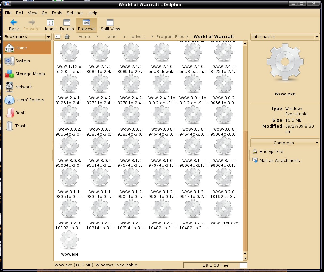The height and width of the screenshot is (272, 324).
Task: Select the WoW-1.12.x-to-2.0.1 file icon
Action: point(69,52)
